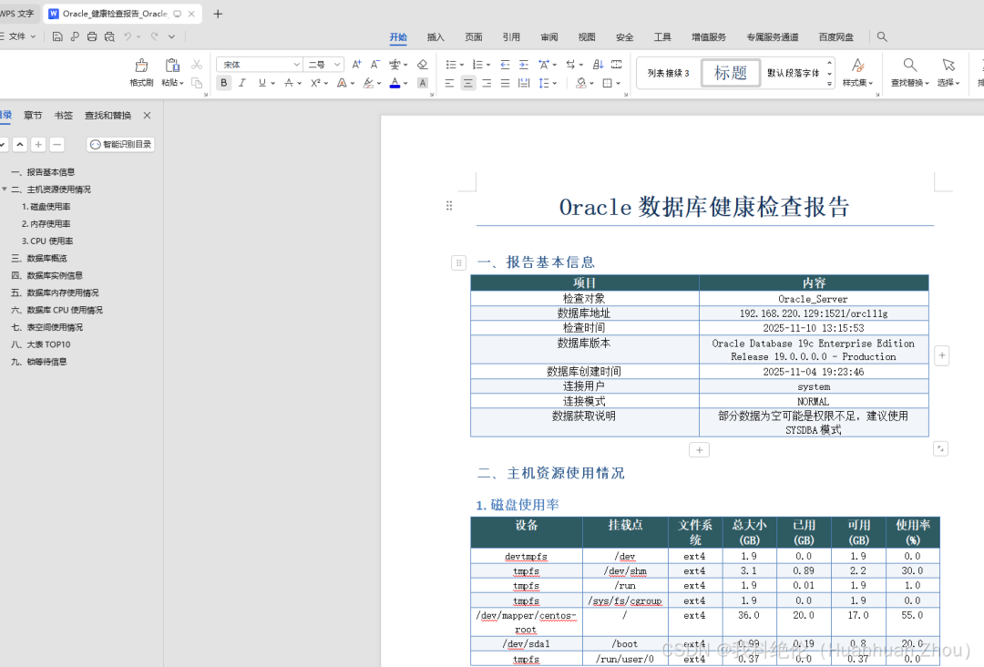Toggle Bold formatting
The image size is (984, 667).
coord(223,83)
